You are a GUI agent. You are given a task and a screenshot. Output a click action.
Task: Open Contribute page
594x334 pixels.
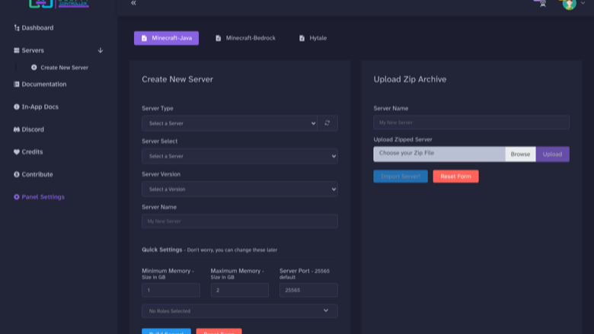point(37,174)
